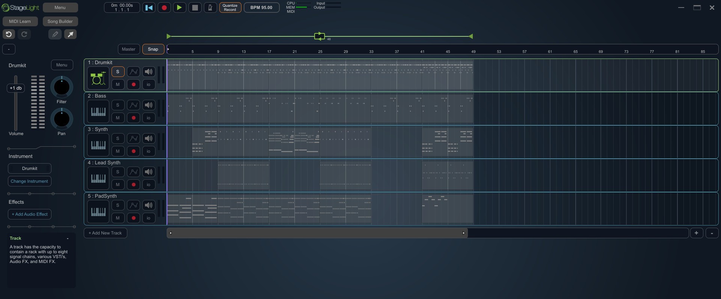The width and height of the screenshot is (721, 299).
Task: Toggle the Snap button
Action: pos(153,49)
